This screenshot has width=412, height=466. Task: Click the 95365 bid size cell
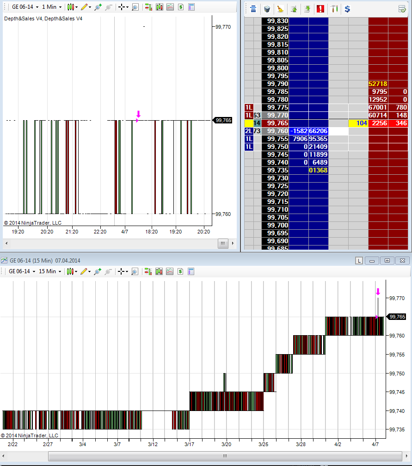click(318, 139)
